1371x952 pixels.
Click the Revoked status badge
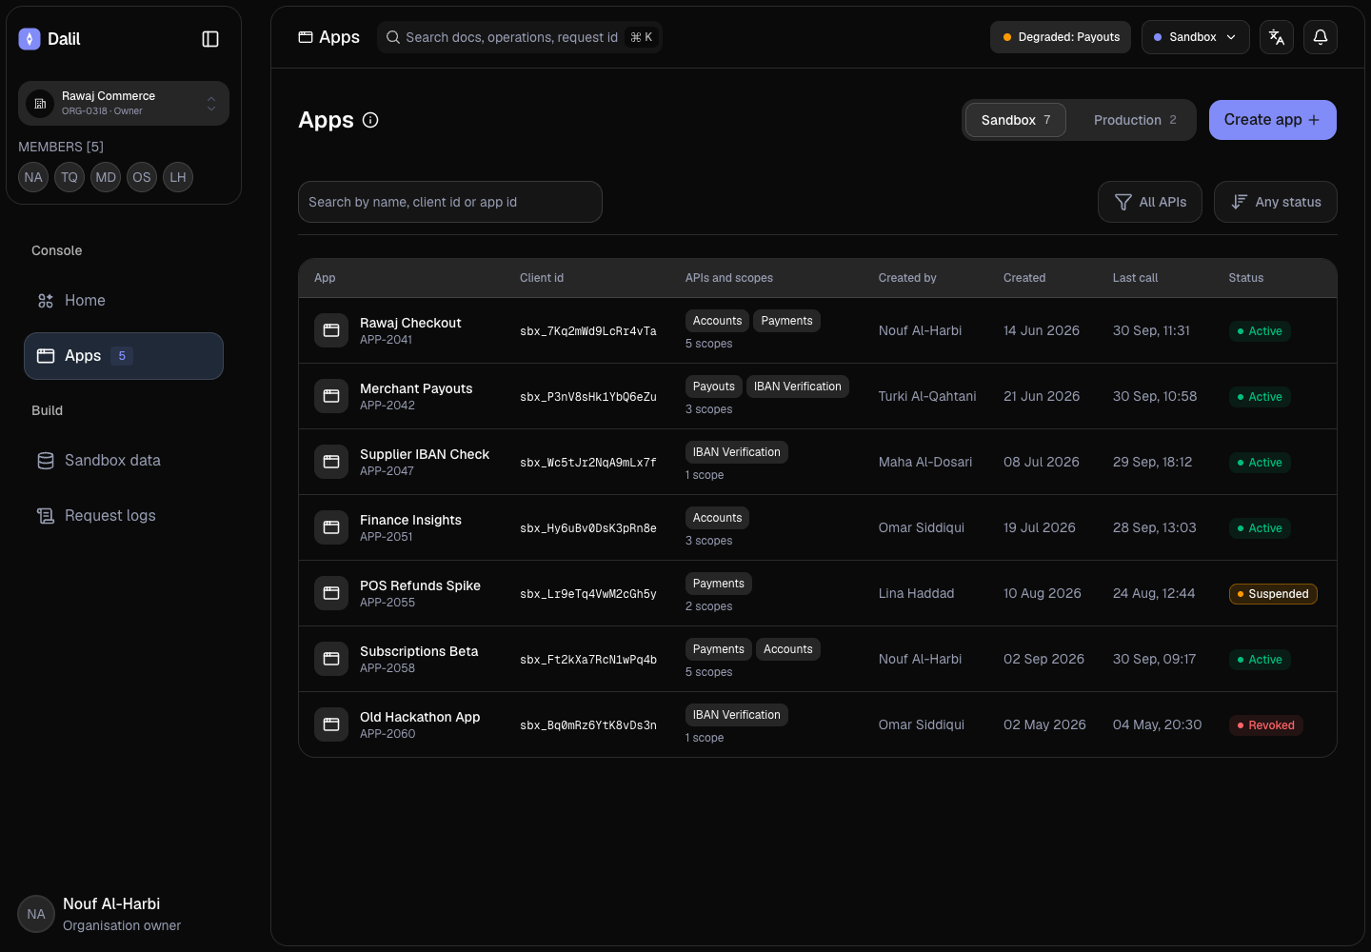[1266, 725]
